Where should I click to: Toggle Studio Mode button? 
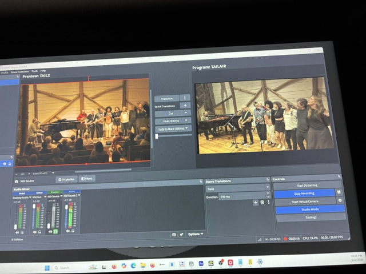click(x=310, y=209)
